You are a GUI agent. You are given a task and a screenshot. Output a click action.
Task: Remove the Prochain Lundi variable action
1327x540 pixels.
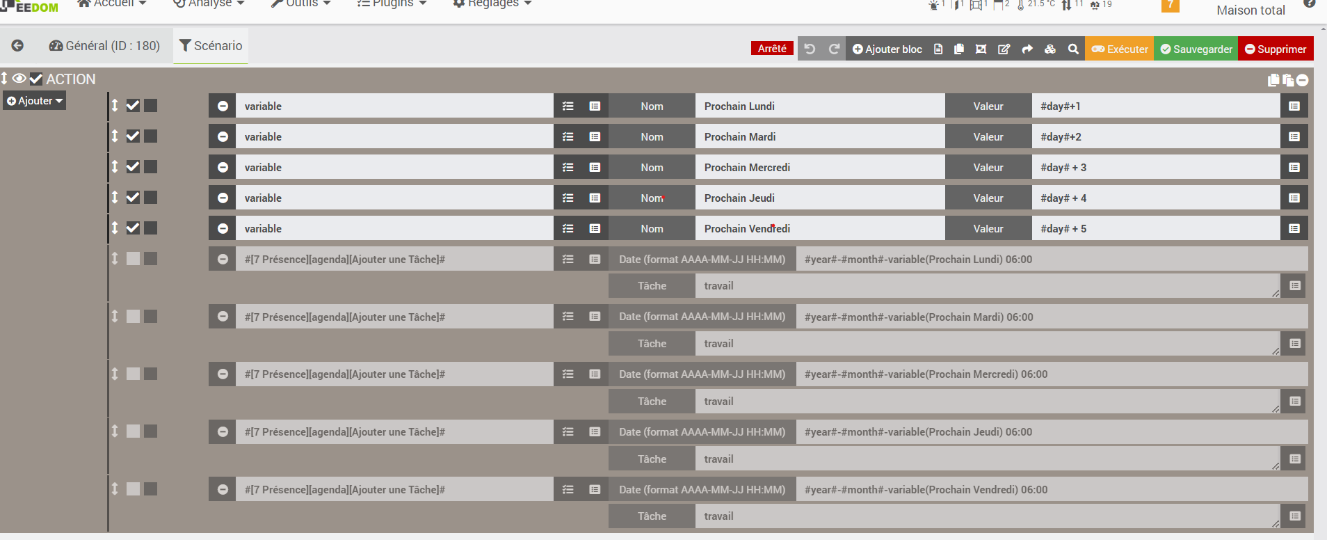click(x=223, y=106)
